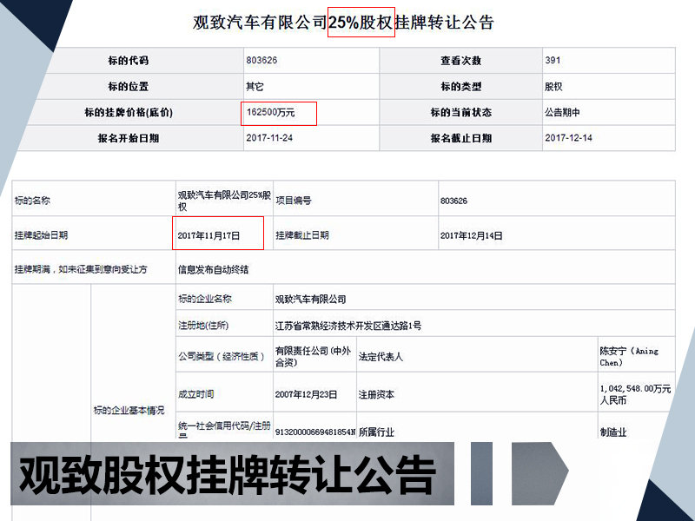Click the status value 公告期中
The width and height of the screenshot is (695, 521).
(x=562, y=113)
